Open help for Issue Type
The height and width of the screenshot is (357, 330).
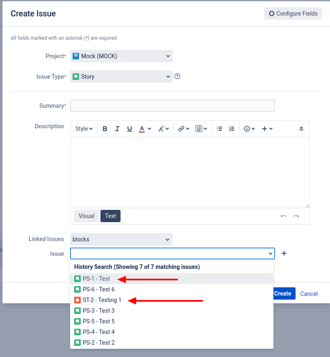[177, 76]
